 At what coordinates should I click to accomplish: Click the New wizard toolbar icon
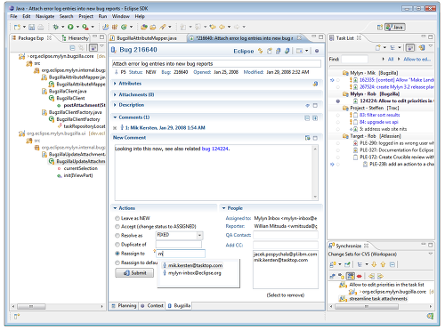pos(17,27)
